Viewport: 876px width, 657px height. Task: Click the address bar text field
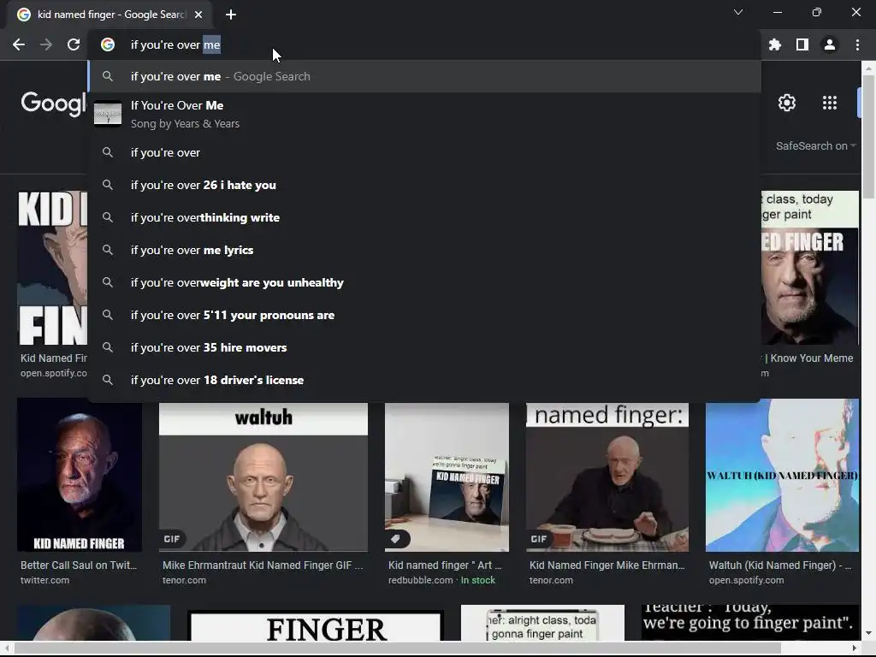coord(424,44)
